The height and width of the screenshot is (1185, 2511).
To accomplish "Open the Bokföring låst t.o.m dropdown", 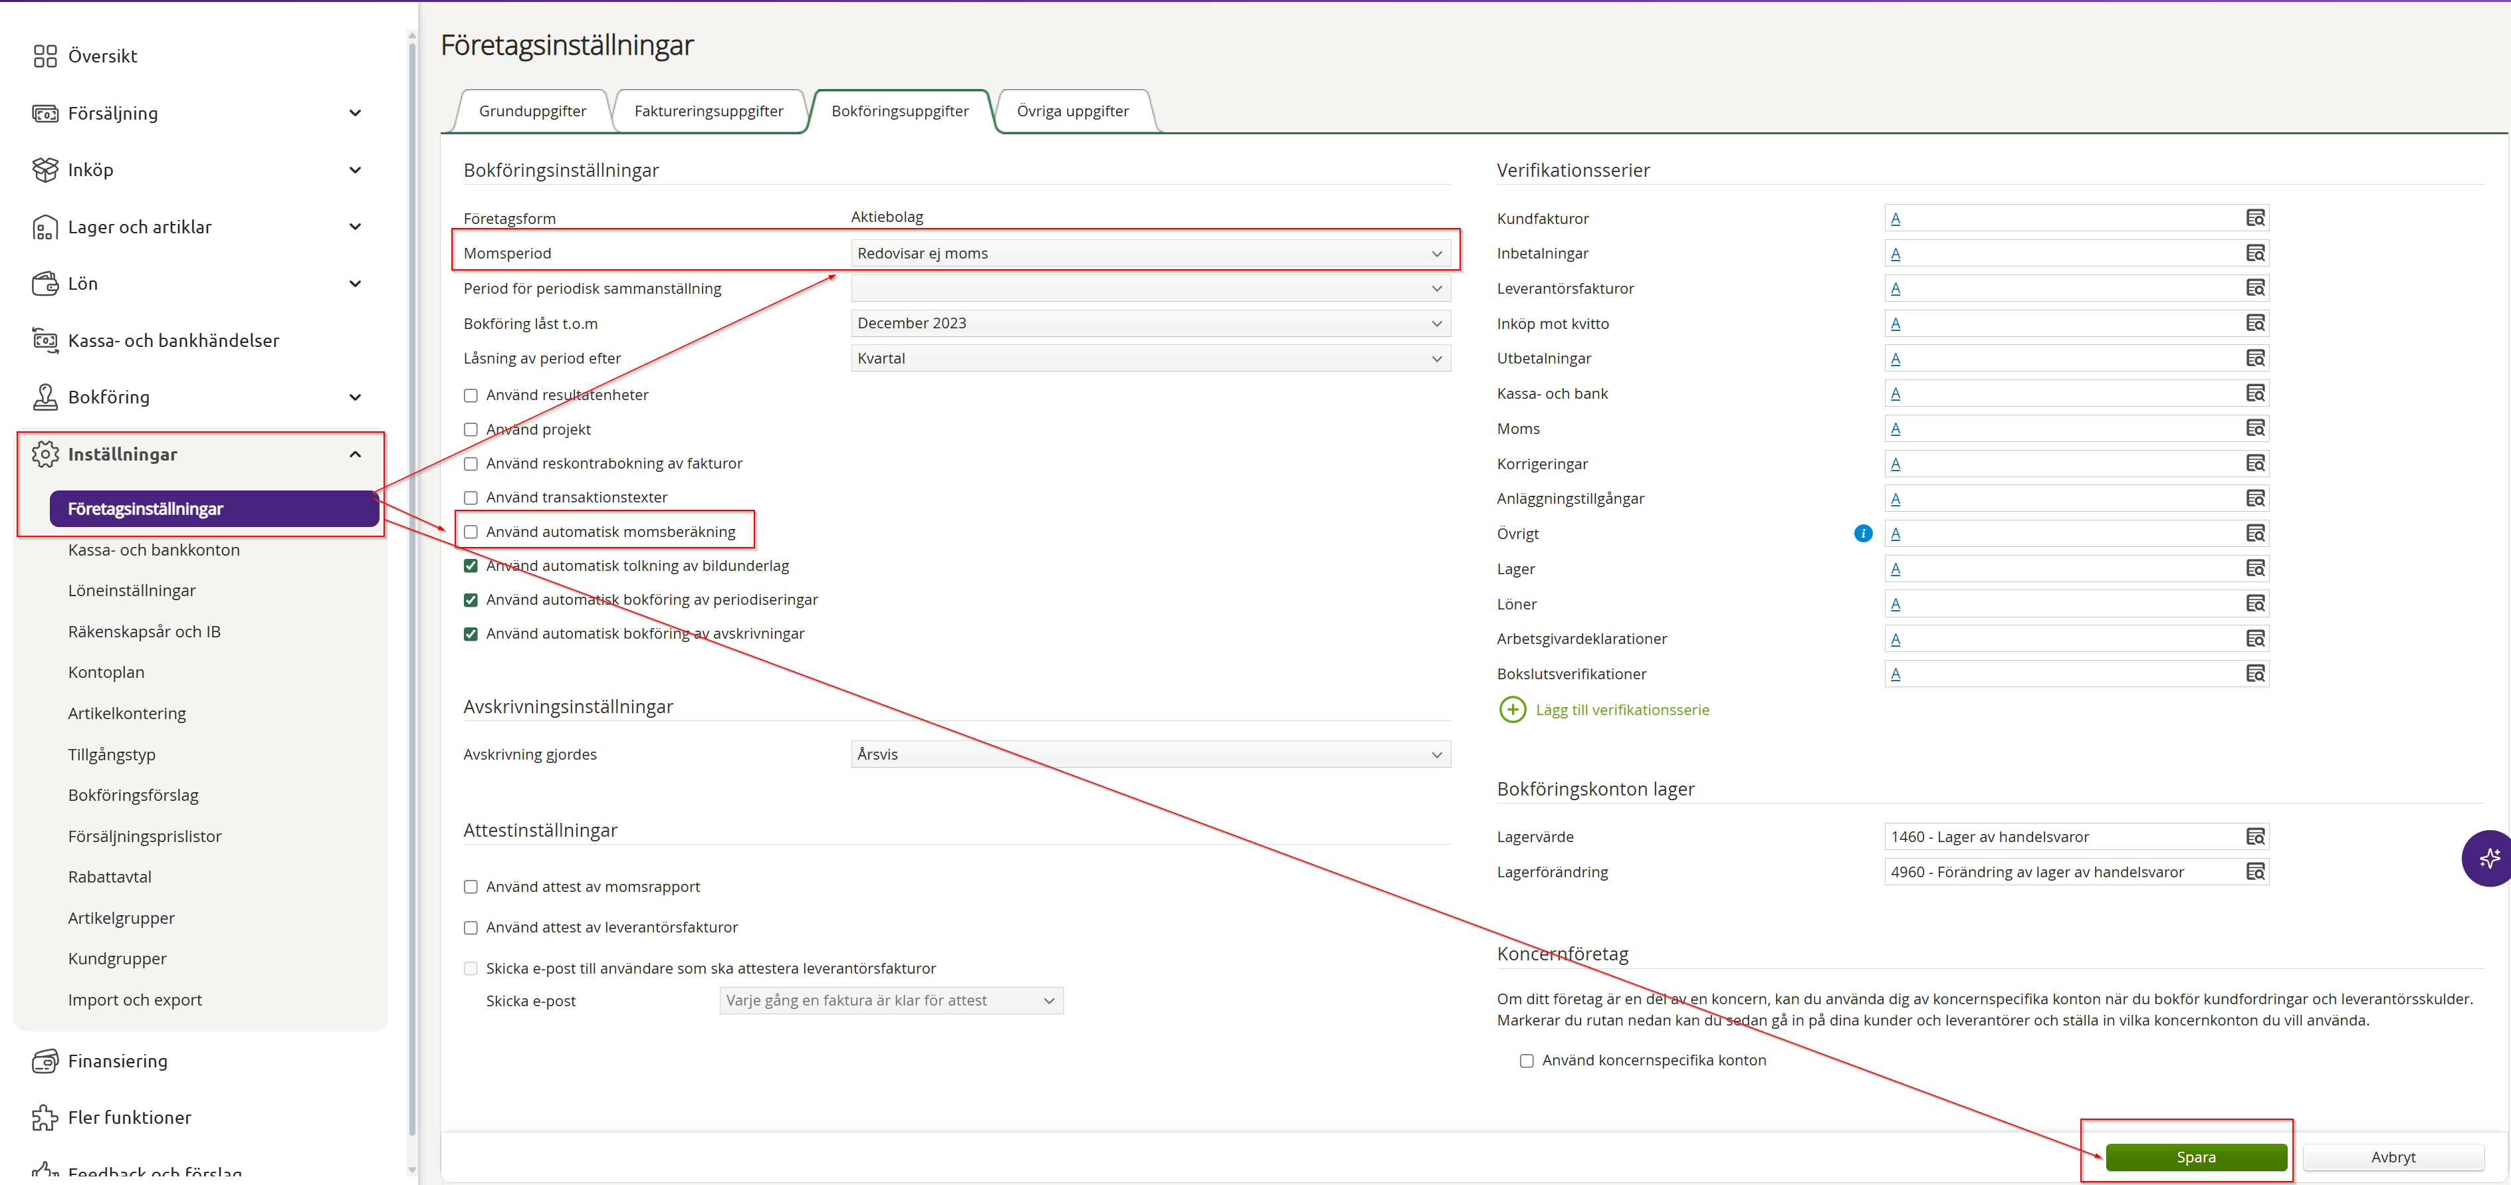I will coord(1149,324).
